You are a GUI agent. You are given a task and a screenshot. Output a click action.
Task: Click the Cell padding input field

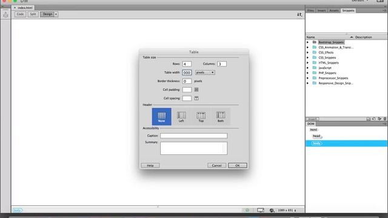[187, 90]
